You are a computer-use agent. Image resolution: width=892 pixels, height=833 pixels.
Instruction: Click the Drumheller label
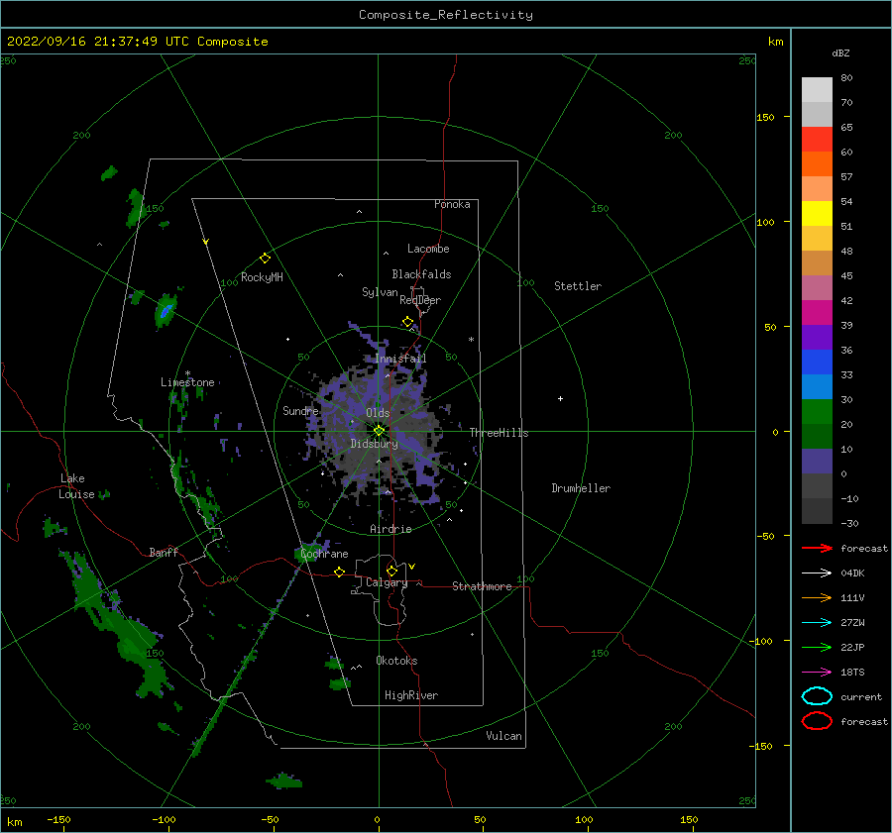click(581, 488)
